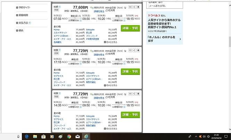
Task: Click the share icon on 77,608円 card
Action: pyautogui.click(x=134, y=7)
